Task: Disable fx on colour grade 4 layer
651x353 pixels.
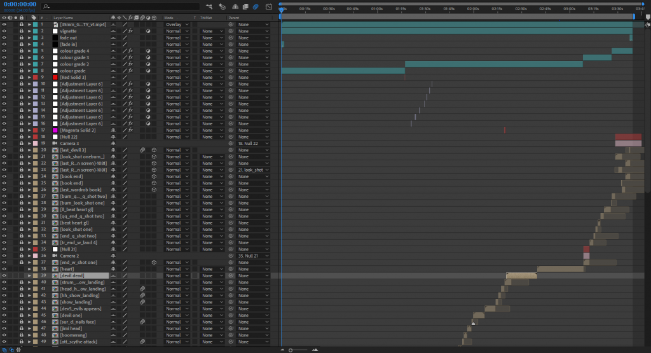Action: [x=130, y=51]
